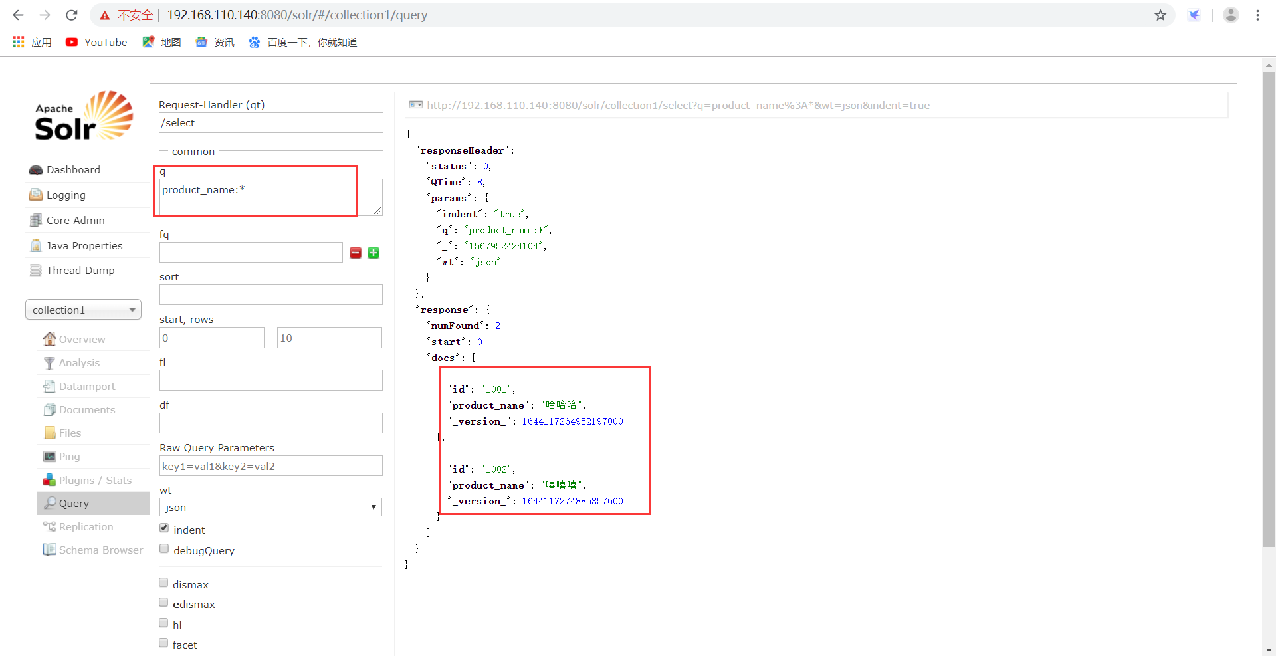Viewport: 1276px width, 656px height.
Task: Click the q query textarea
Action: (x=271, y=197)
